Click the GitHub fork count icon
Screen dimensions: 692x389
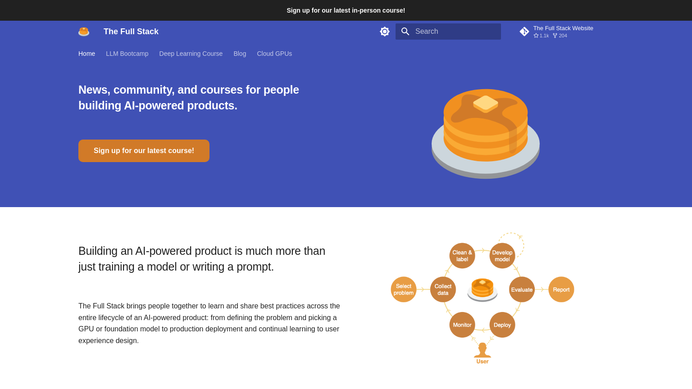[x=555, y=36]
